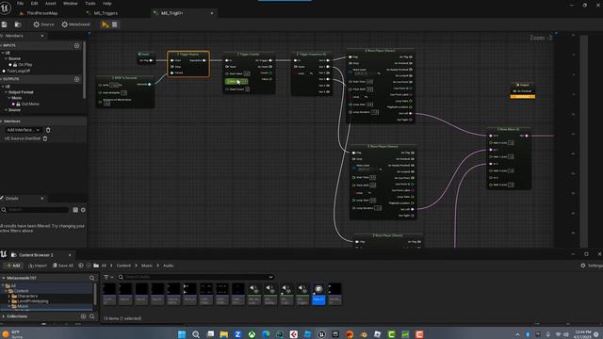Select the Out Mono output member
The width and height of the screenshot is (603, 339).
point(30,105)
